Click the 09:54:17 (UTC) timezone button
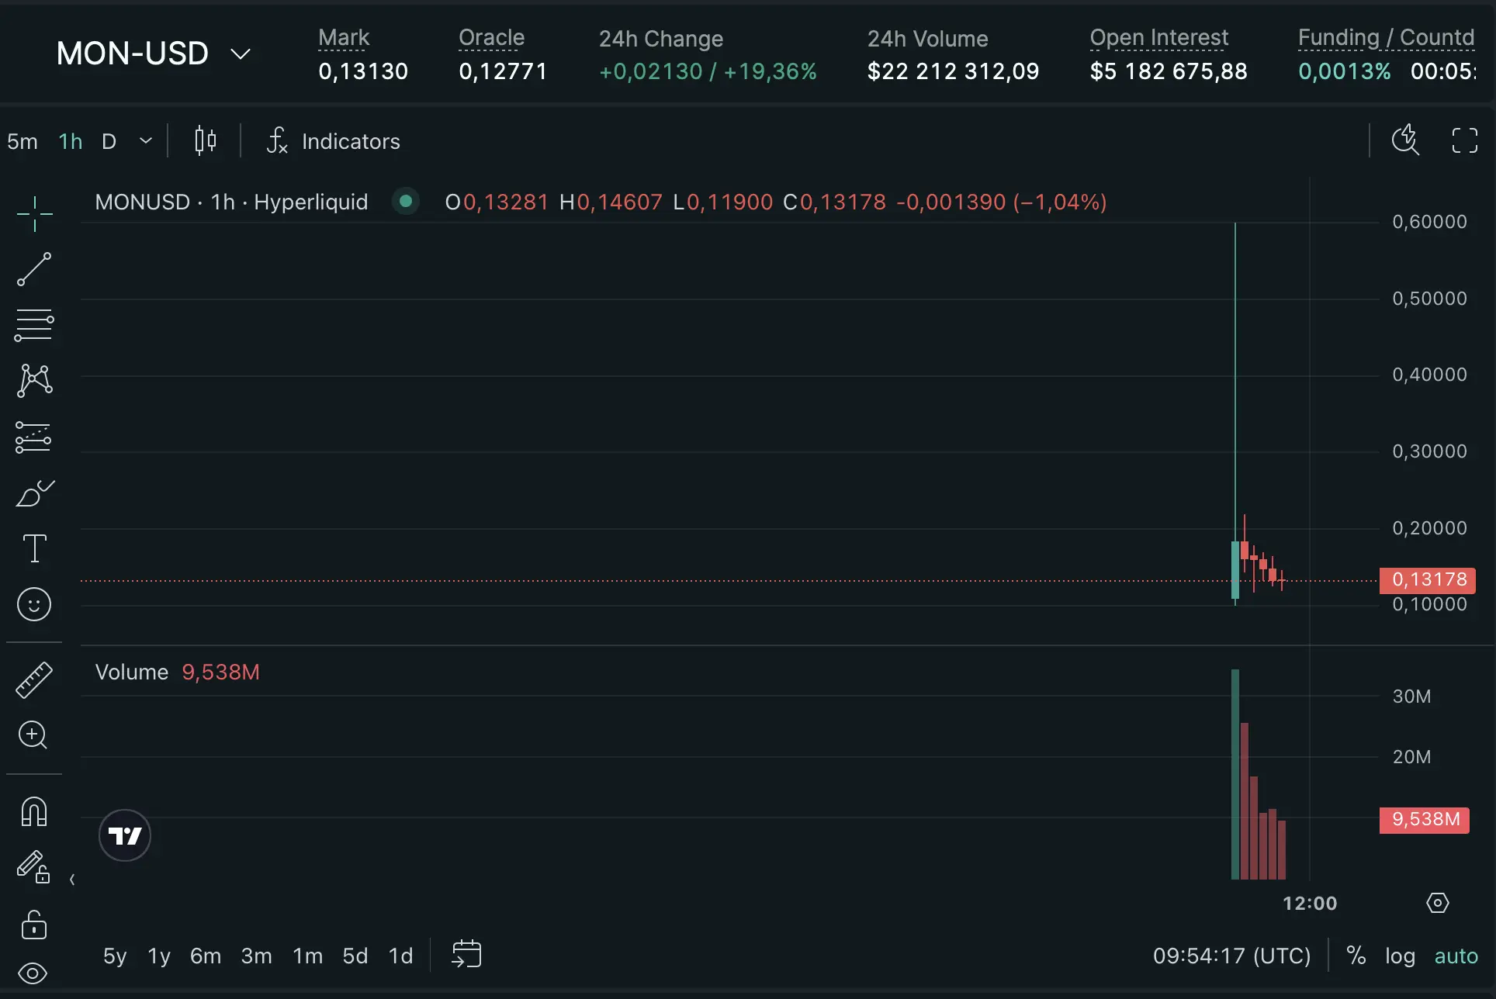The image size is (1496, 999). 1231,956
